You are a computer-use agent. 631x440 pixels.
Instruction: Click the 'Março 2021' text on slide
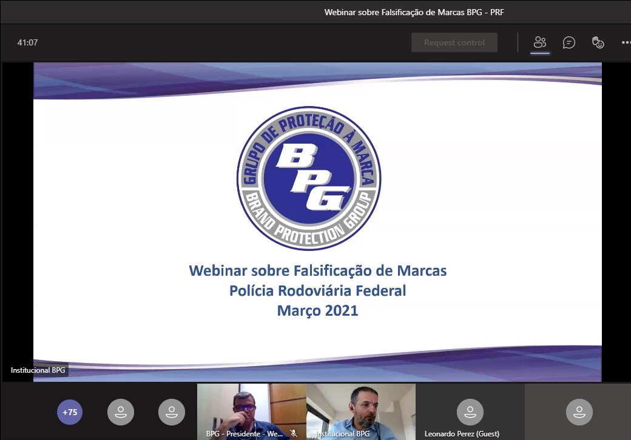(x=317, y=311)
